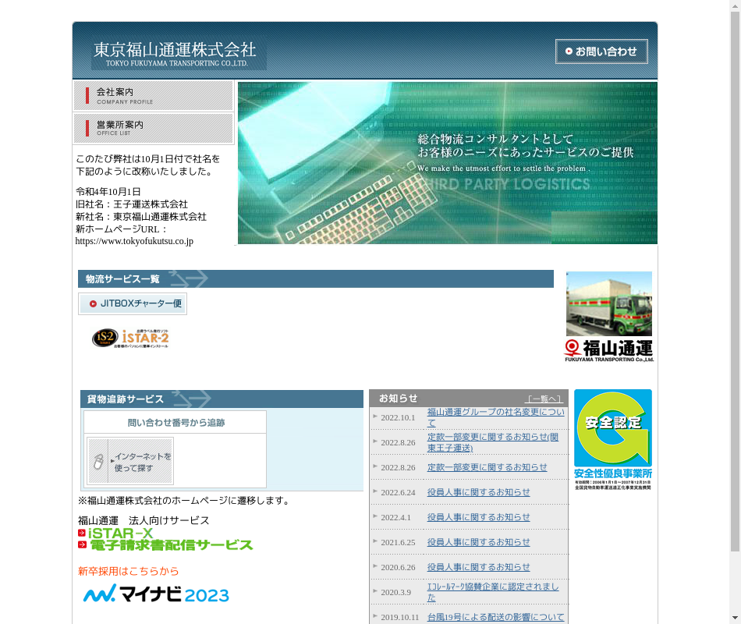Click the 物流サービス一覧 section header
Screen dimensions: 741x624
click(316, 279)
